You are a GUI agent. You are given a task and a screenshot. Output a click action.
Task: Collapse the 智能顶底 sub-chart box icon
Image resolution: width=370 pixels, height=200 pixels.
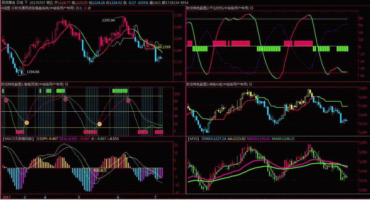click(66, 84)
